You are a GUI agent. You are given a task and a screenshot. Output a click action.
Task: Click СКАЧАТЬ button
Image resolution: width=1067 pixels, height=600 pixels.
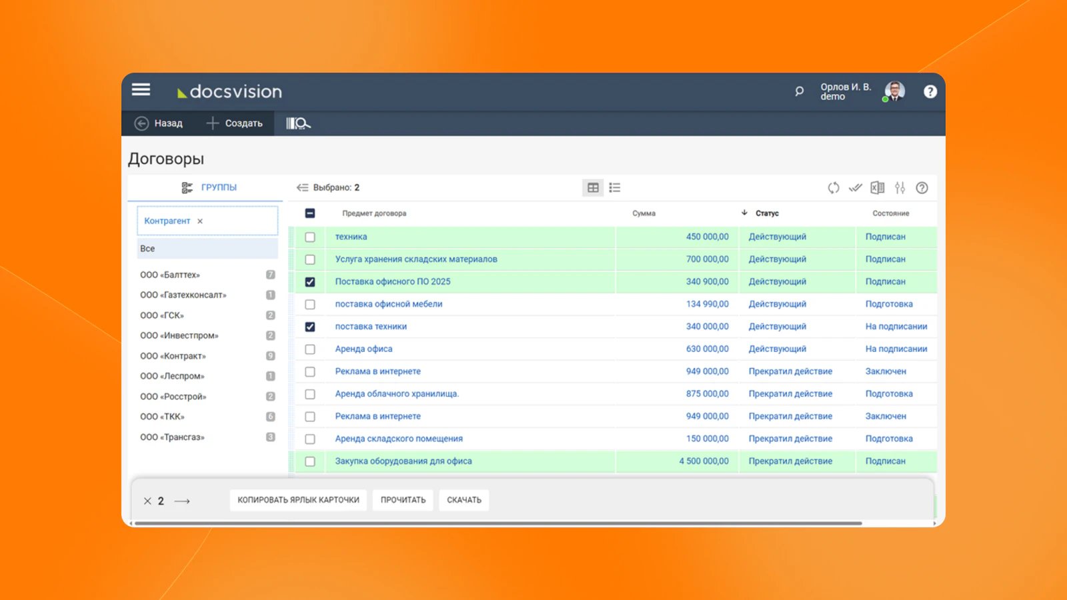tap(464, 500)
